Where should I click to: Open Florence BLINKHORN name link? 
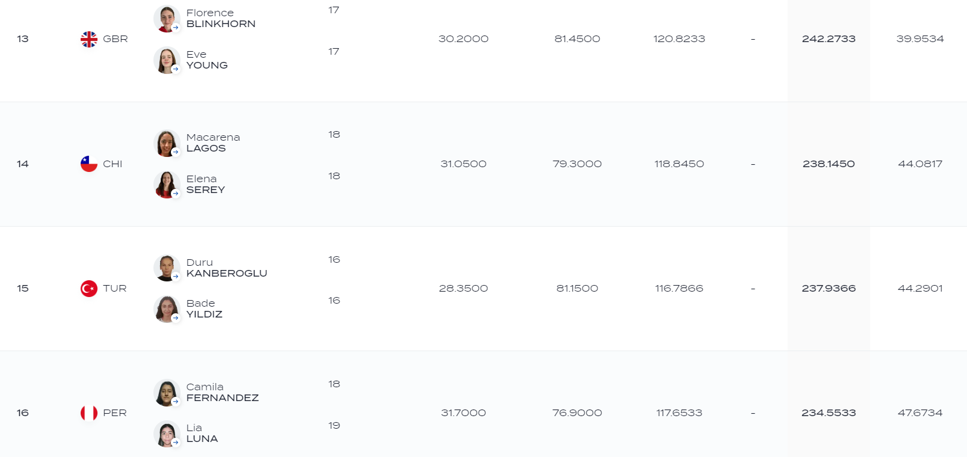point(221,19)
